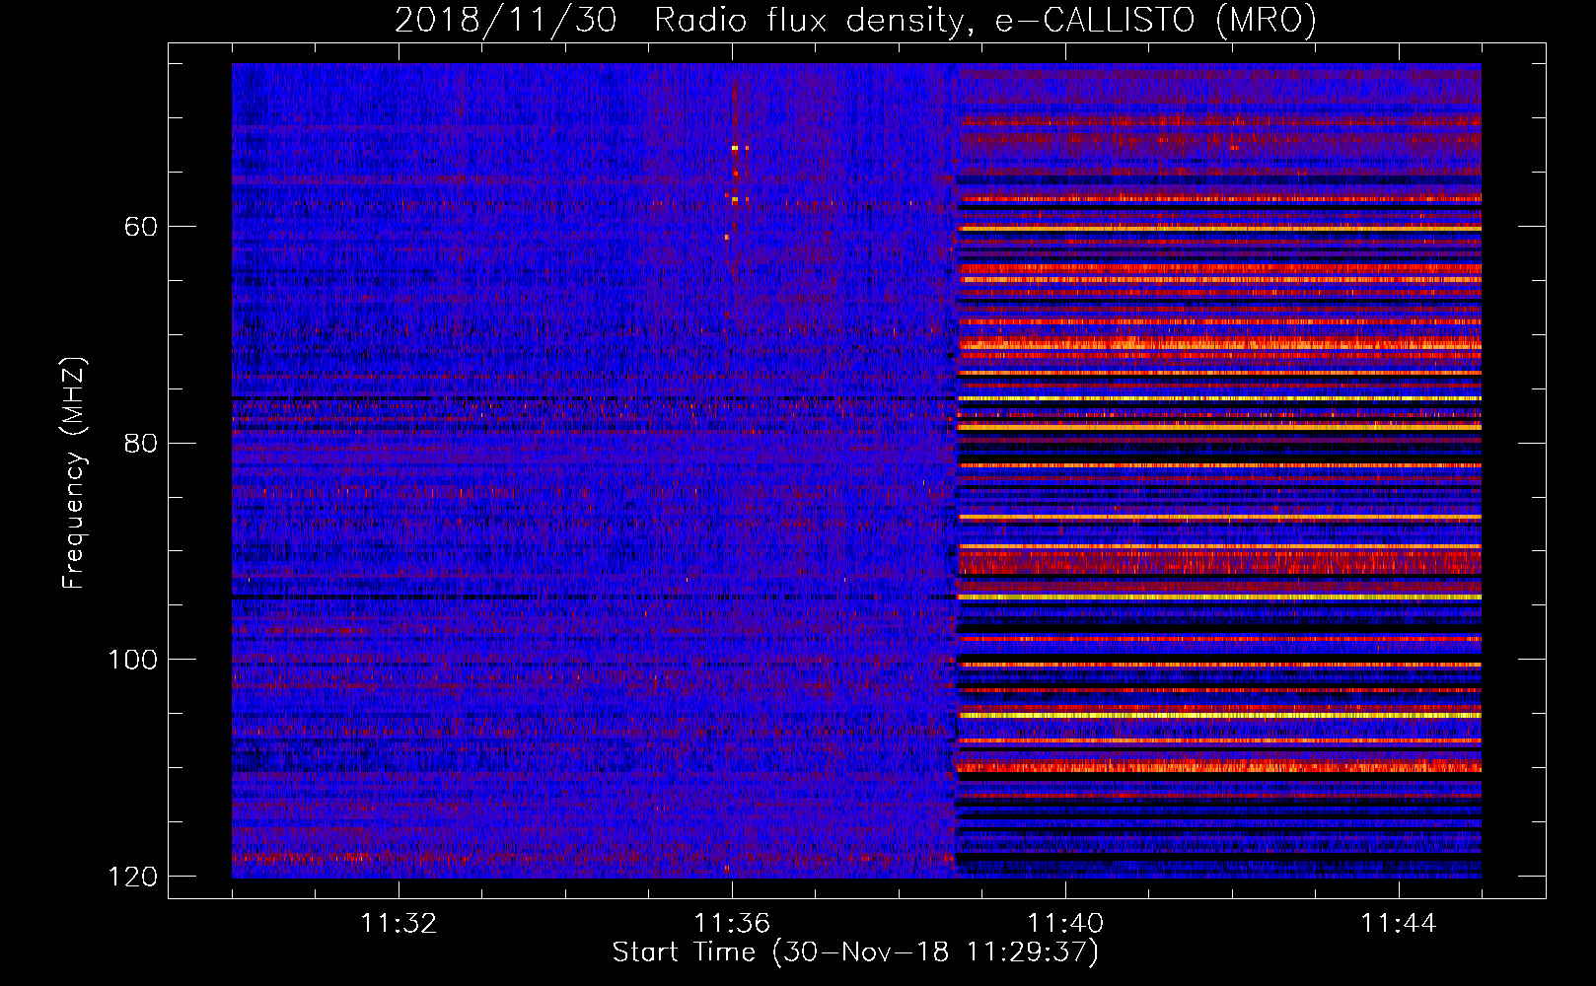The height and width of the screenshot is (986, 1596).
Task: Click the '11:44' time tick label
Action: tap(1399, 924)
